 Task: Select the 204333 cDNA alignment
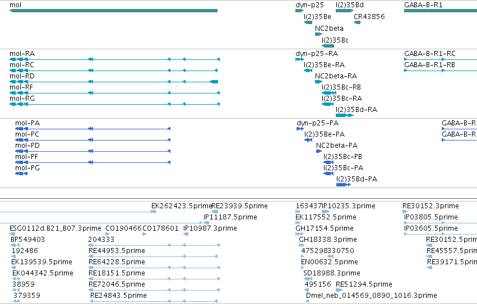[154, 245]
